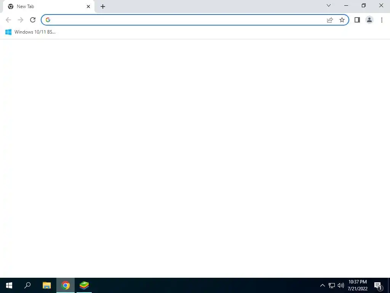Open BlueStacks from the taskbar

84,285
